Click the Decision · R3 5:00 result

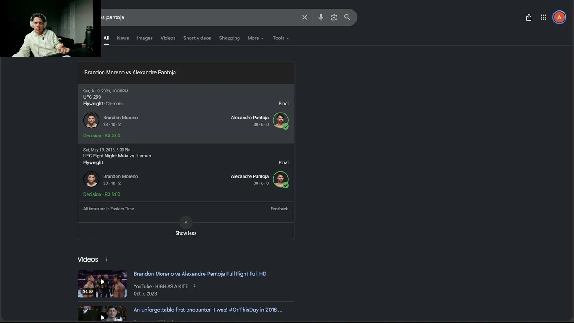102,194
